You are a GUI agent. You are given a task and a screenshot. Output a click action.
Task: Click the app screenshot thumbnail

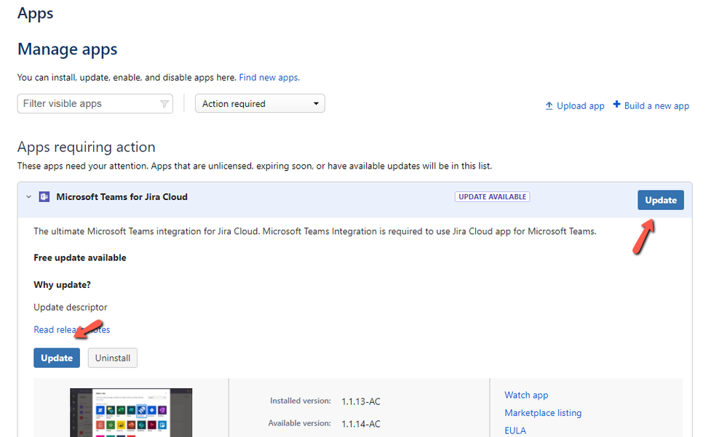pyautogui.click(x=131, y=412)
